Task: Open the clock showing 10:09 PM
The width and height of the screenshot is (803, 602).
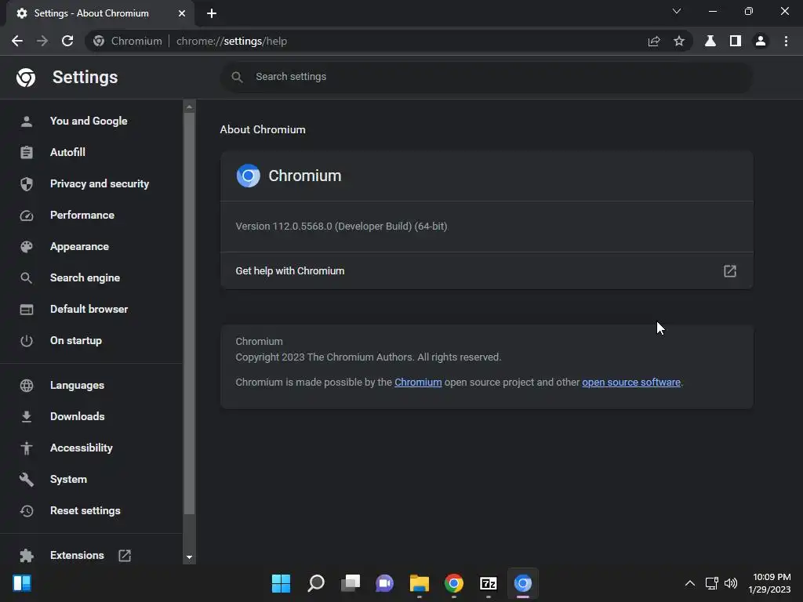Action: (769, 583)
